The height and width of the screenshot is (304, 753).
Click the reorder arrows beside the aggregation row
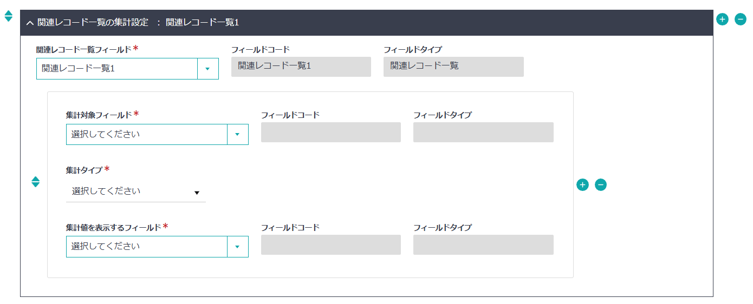36,182
